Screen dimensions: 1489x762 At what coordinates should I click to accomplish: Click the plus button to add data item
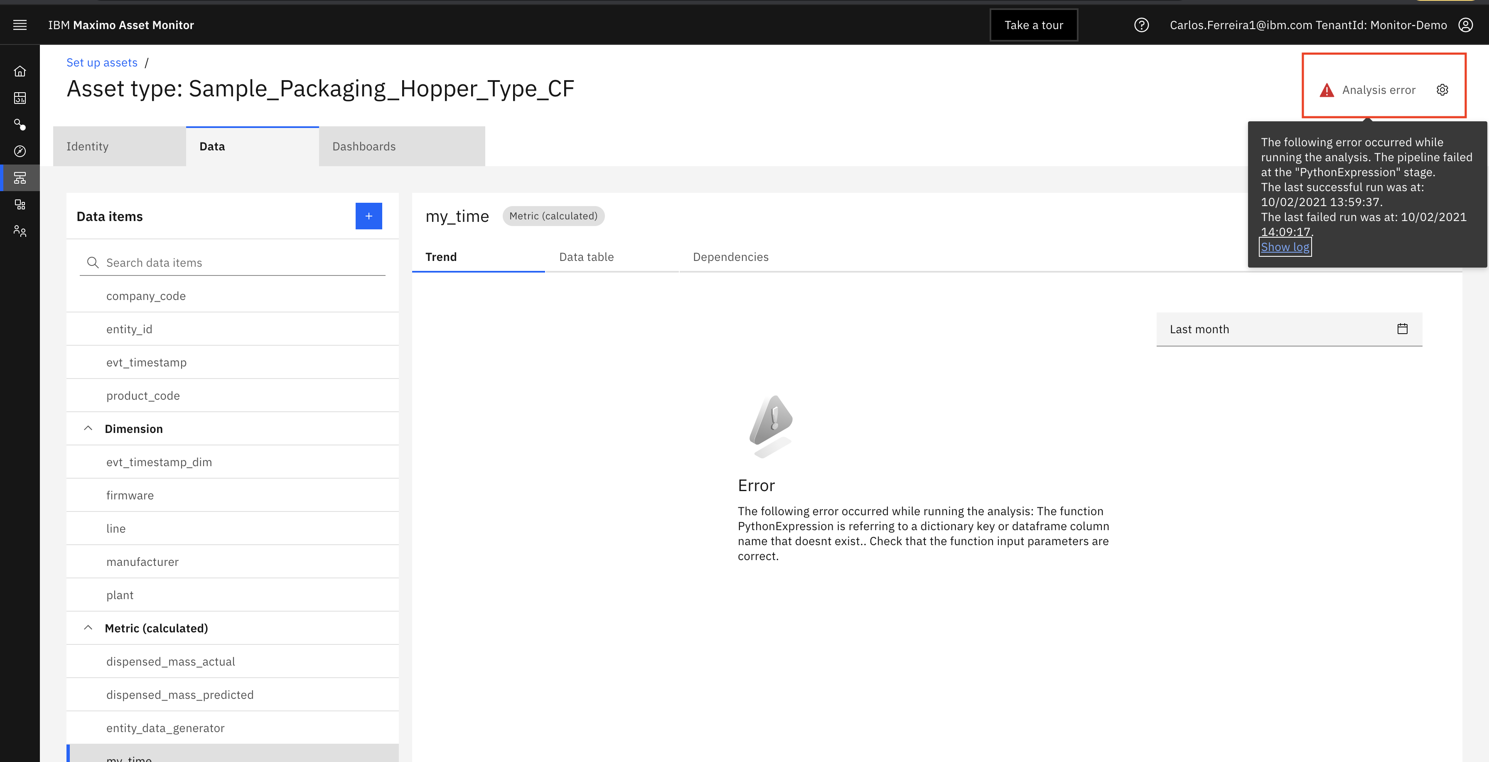pos(369,216)
